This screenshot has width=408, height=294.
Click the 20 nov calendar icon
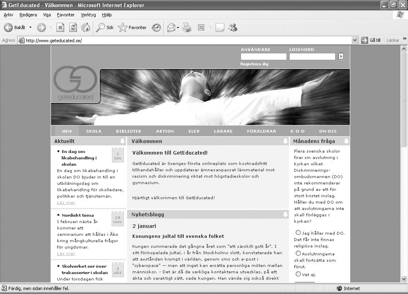(118, 219)
